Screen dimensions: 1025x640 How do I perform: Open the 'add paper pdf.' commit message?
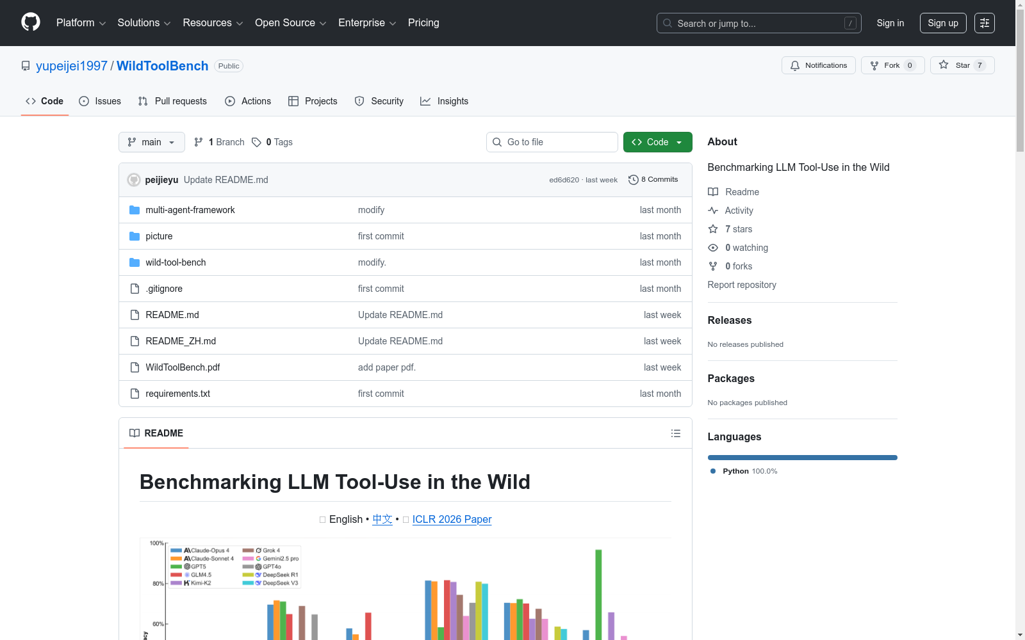tap(387, 367)
